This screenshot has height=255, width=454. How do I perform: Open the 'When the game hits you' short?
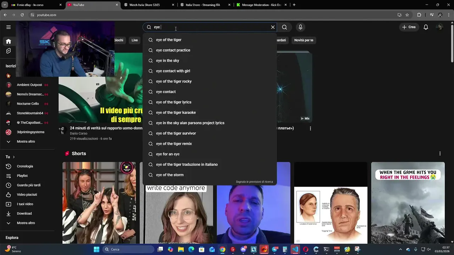point(408,203)
